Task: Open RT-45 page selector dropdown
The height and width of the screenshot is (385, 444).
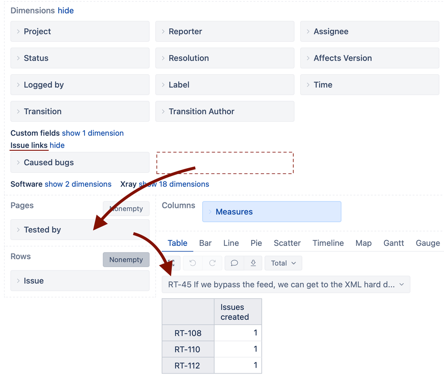Action: [286, 285]
